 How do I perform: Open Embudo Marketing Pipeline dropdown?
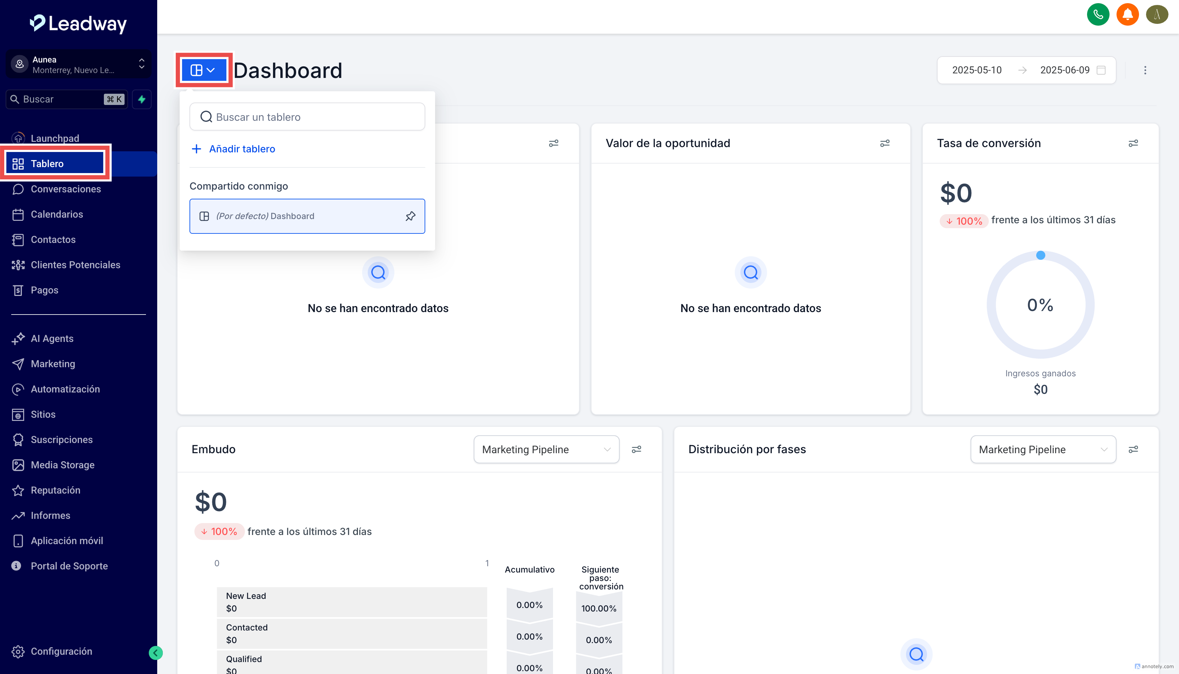[546, 449]
